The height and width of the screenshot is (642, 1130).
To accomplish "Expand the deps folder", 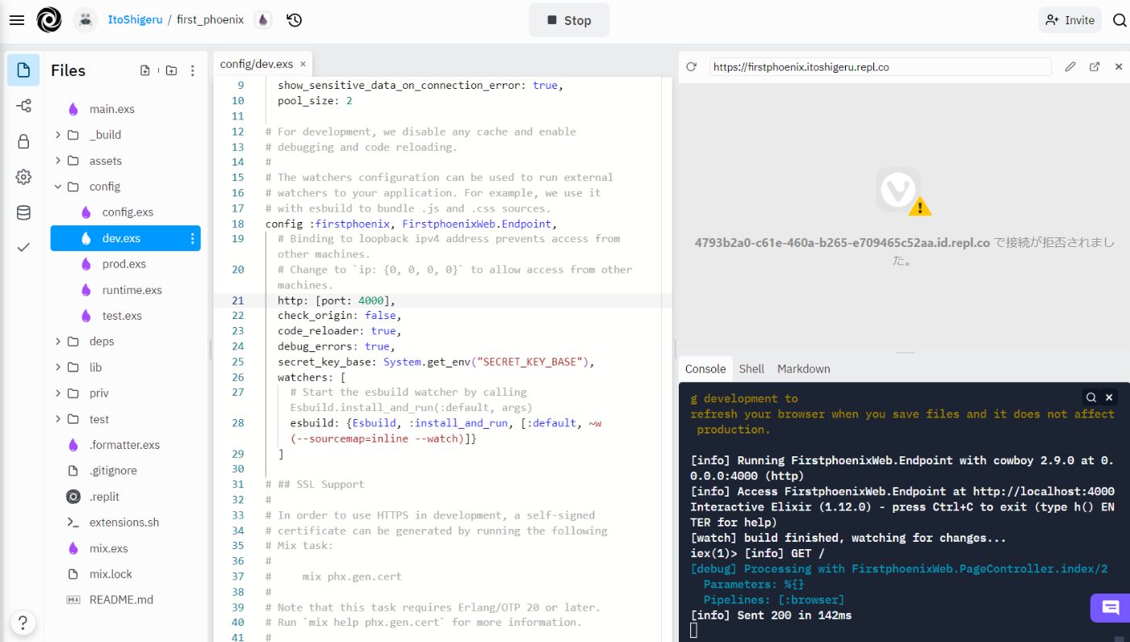I will 57,341.
